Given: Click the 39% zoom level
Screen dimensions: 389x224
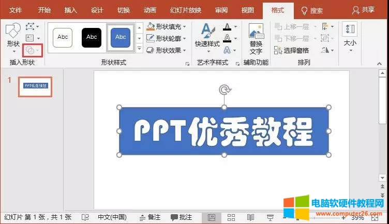Looking at the screenshot, I should (x=357, y=218).
